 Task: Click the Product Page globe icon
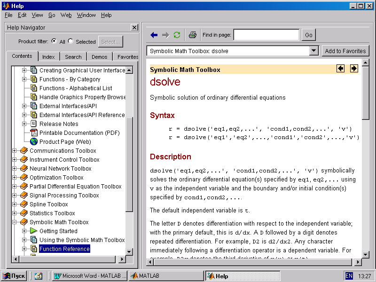coord(34,141)
